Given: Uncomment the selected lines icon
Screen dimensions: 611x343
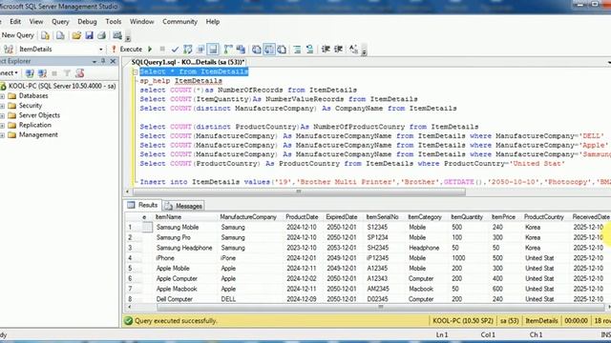Looking at the screenshot, I should tap(309, 50).
